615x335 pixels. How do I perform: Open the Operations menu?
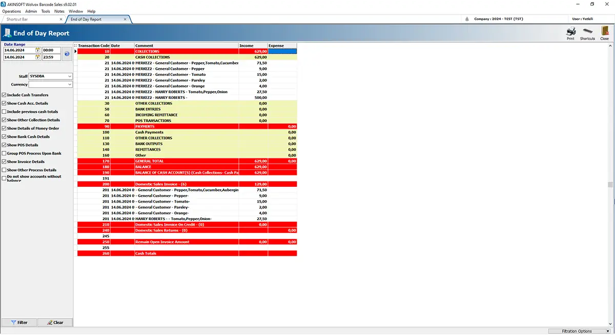[x=11, y=11]
